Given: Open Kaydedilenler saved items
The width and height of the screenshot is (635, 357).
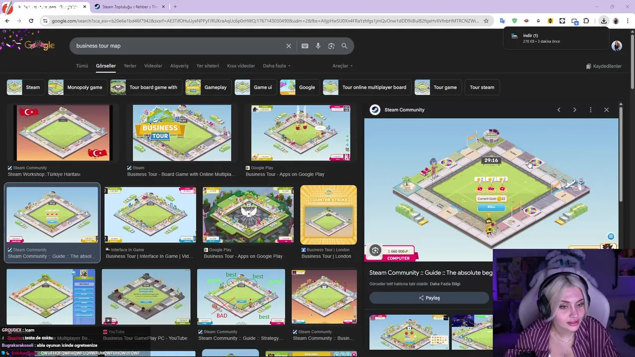Looking at the screenshot, I should [x=604, y=66].
